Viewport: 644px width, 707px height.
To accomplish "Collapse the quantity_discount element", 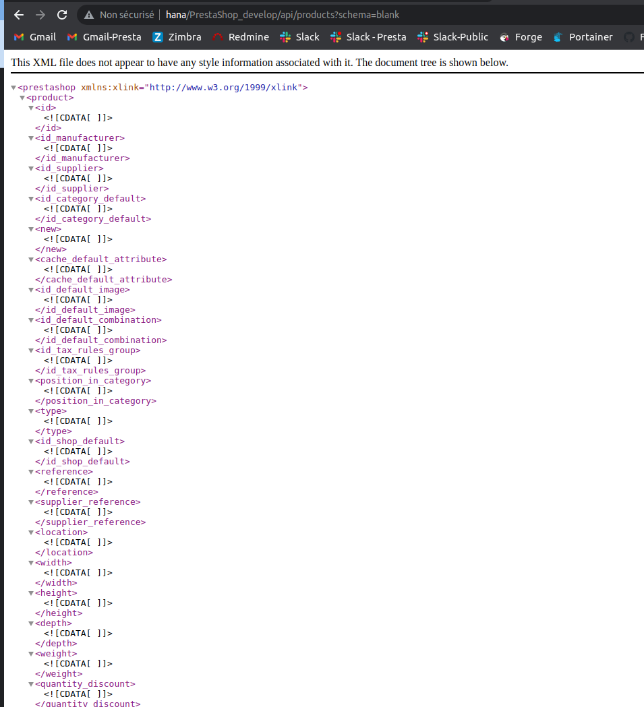I will pyautogui.click(x=31, y=683).
